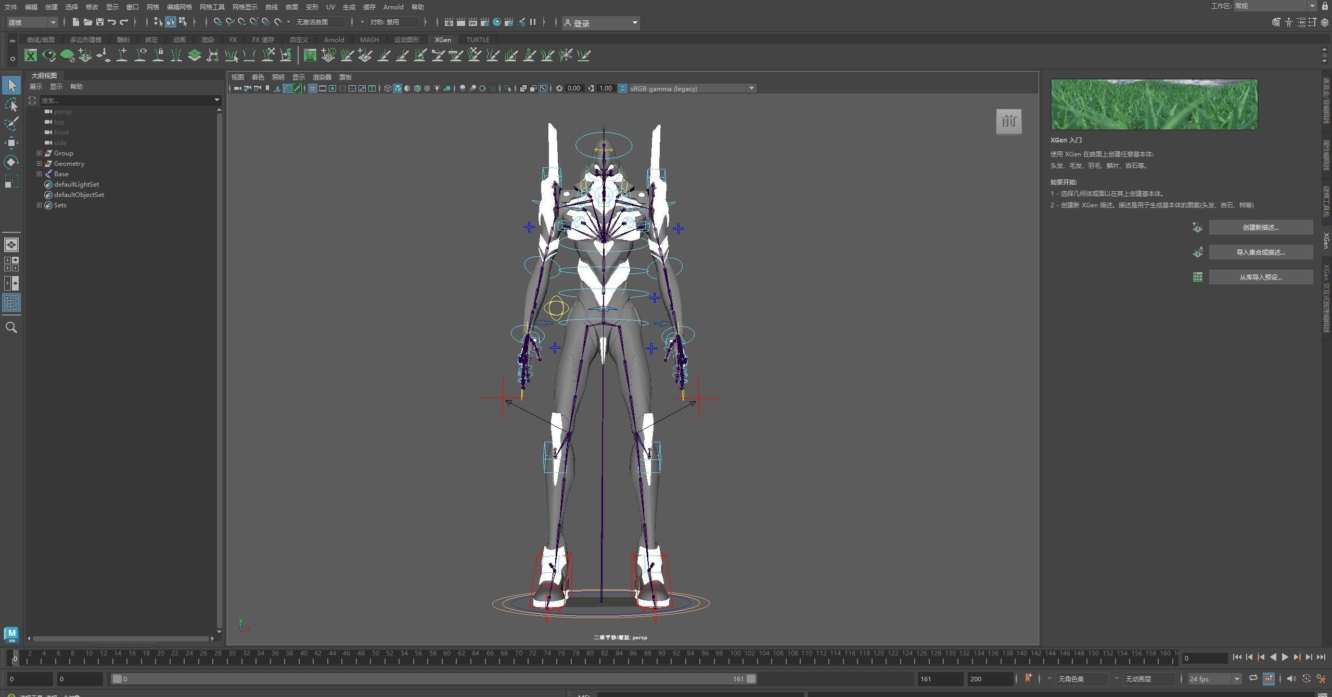Open animation preferences running man icon
The height and width of the screenshot is (697, 1332).
click(x=1321, y=678)
